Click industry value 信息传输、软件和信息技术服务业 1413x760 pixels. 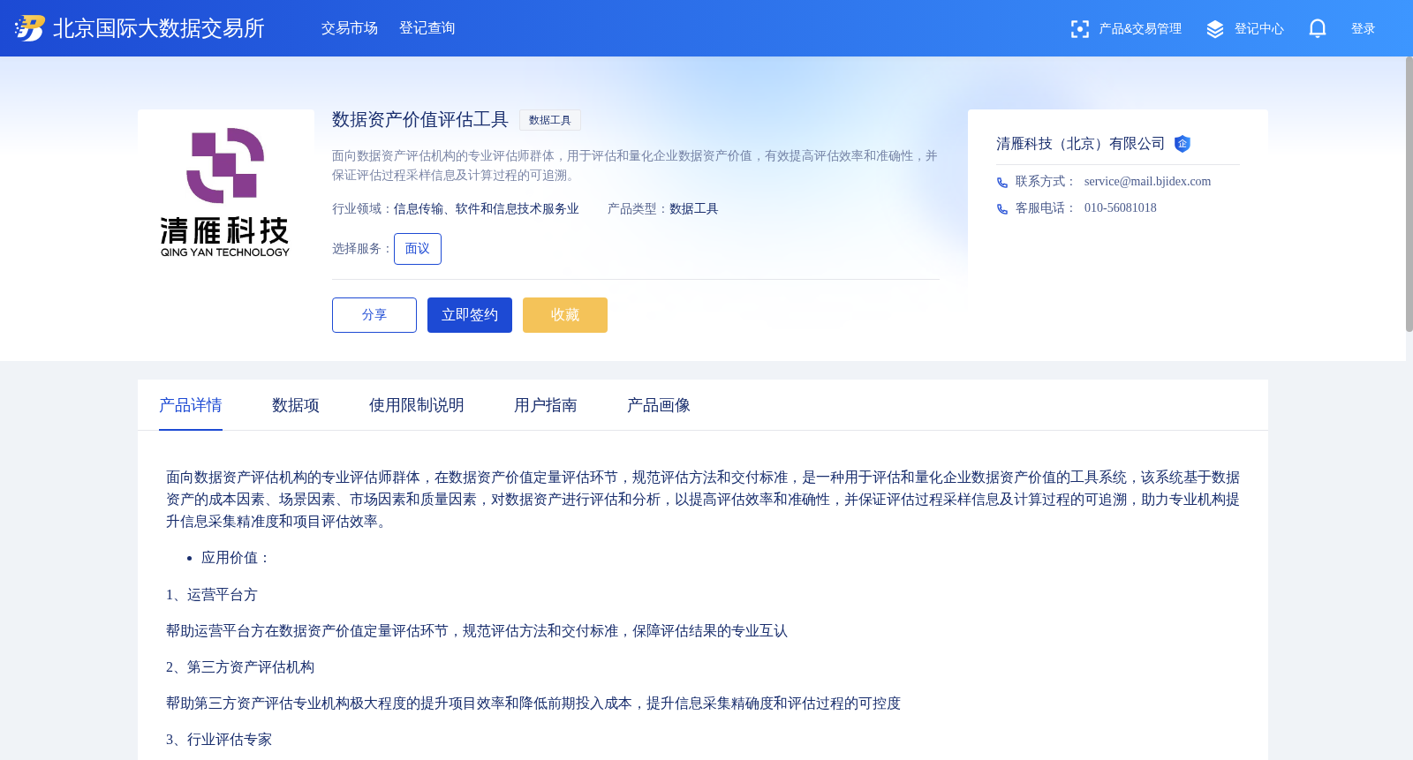487,209
